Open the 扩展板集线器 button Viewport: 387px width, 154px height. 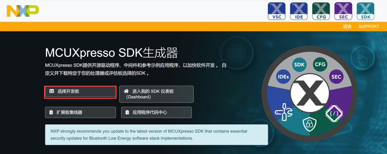[80, 112]
